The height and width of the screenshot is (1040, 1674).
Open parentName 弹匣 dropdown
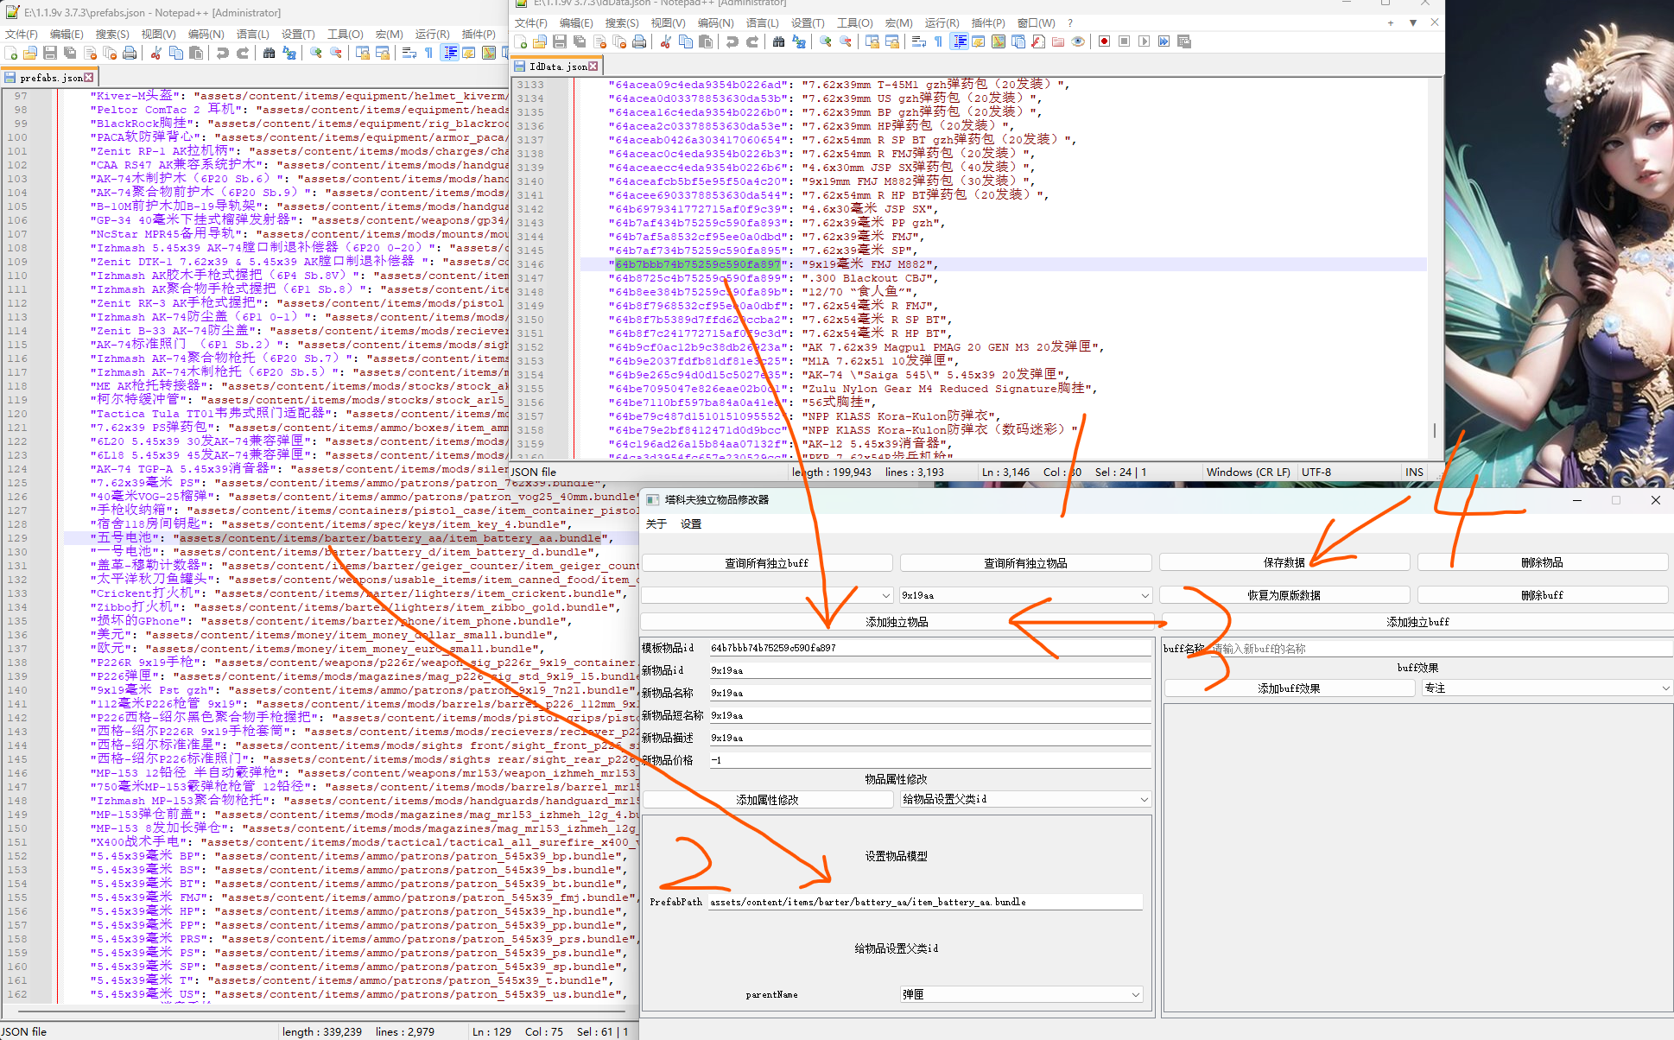coord(1135,994)
